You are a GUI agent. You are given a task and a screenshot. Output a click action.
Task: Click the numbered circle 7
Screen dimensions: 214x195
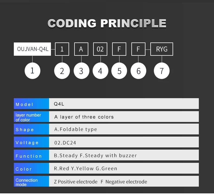tap(162, 71)
